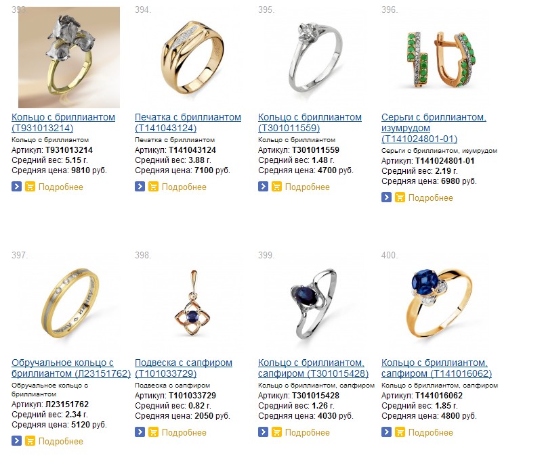Click the blue arrow icon under signet ring Т141043124
Viewport: 544px width, 464px height.
pyautogui.click(x=140, y=187)
